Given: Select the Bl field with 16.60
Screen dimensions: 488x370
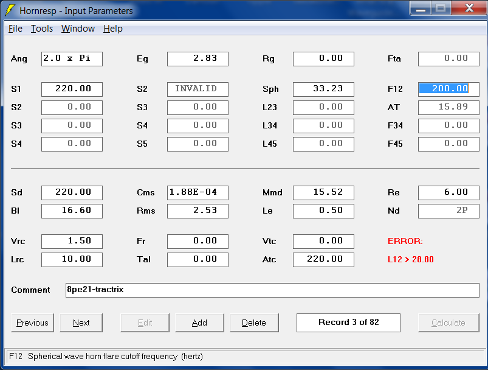Looking at the screenshot, I should (72, 211).
